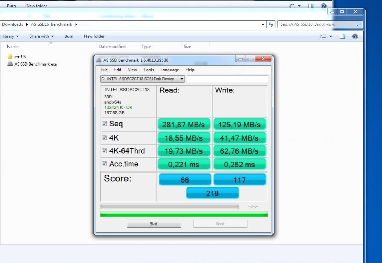Click the read score 66
Viewport: 382px width, 263px height.
185,179
